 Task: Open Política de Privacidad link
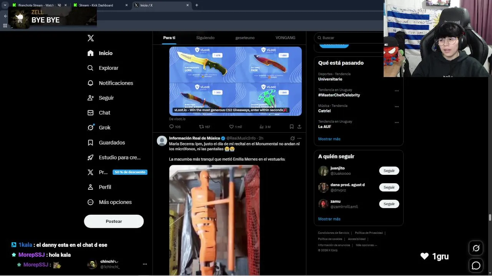click(369, 233)
